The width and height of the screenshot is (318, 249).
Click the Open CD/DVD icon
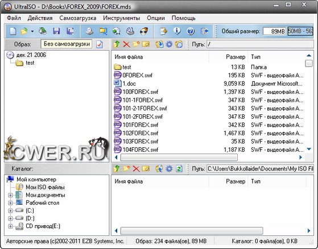[x=43, y=31]
